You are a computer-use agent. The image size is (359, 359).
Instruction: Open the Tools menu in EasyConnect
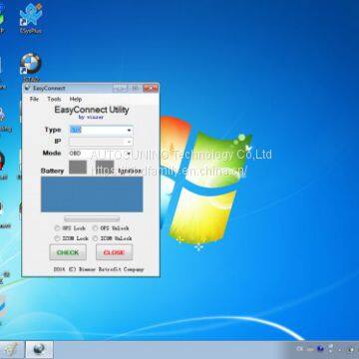pyautogui.click(x=54, y=99)
